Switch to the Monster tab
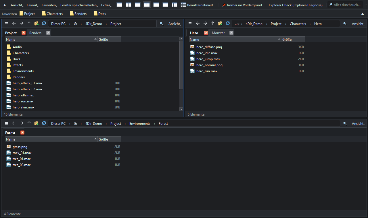Screen dimensions: 368x218 pos(218,33)
